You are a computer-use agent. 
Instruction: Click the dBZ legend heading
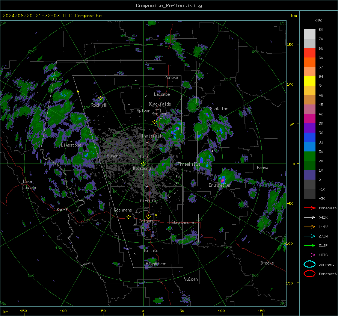(x=318, y=20)
